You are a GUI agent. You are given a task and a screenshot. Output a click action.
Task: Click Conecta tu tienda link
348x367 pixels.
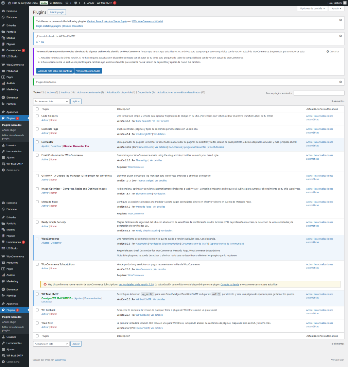click(230, 285)
